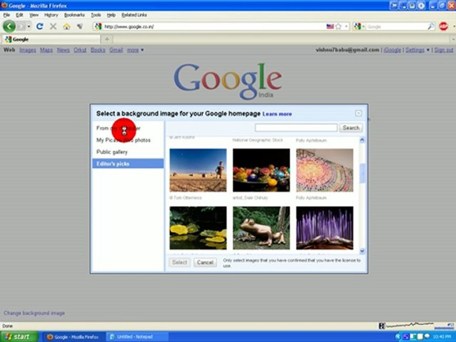
Task: Open the View menu
Action: 34,15
